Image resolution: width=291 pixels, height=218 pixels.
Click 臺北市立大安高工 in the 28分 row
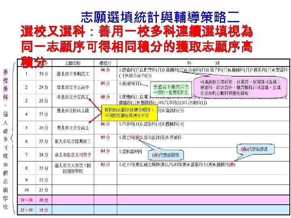73,97
